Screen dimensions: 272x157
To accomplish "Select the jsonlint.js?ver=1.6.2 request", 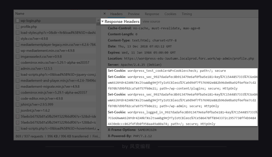I will tap(55, 111).
